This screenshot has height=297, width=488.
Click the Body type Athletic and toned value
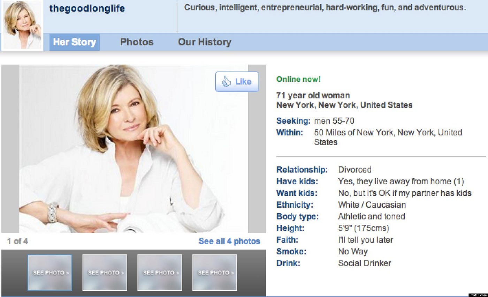coord(372,216)
